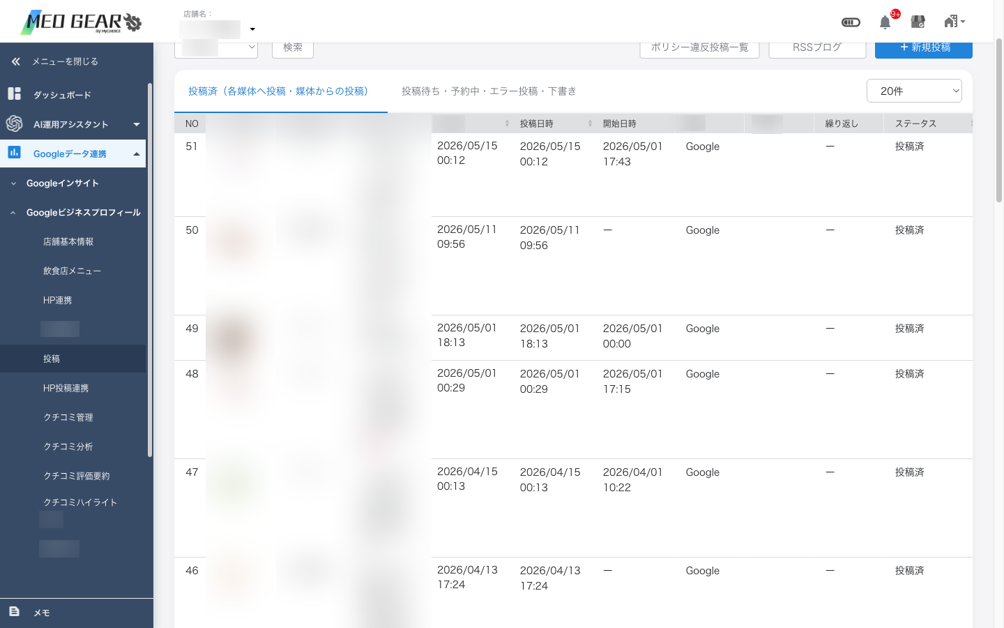Viewport: 1004px width, 628px height.
Task: Click the blue 新規投稿 button
Action: pos(924,47)
